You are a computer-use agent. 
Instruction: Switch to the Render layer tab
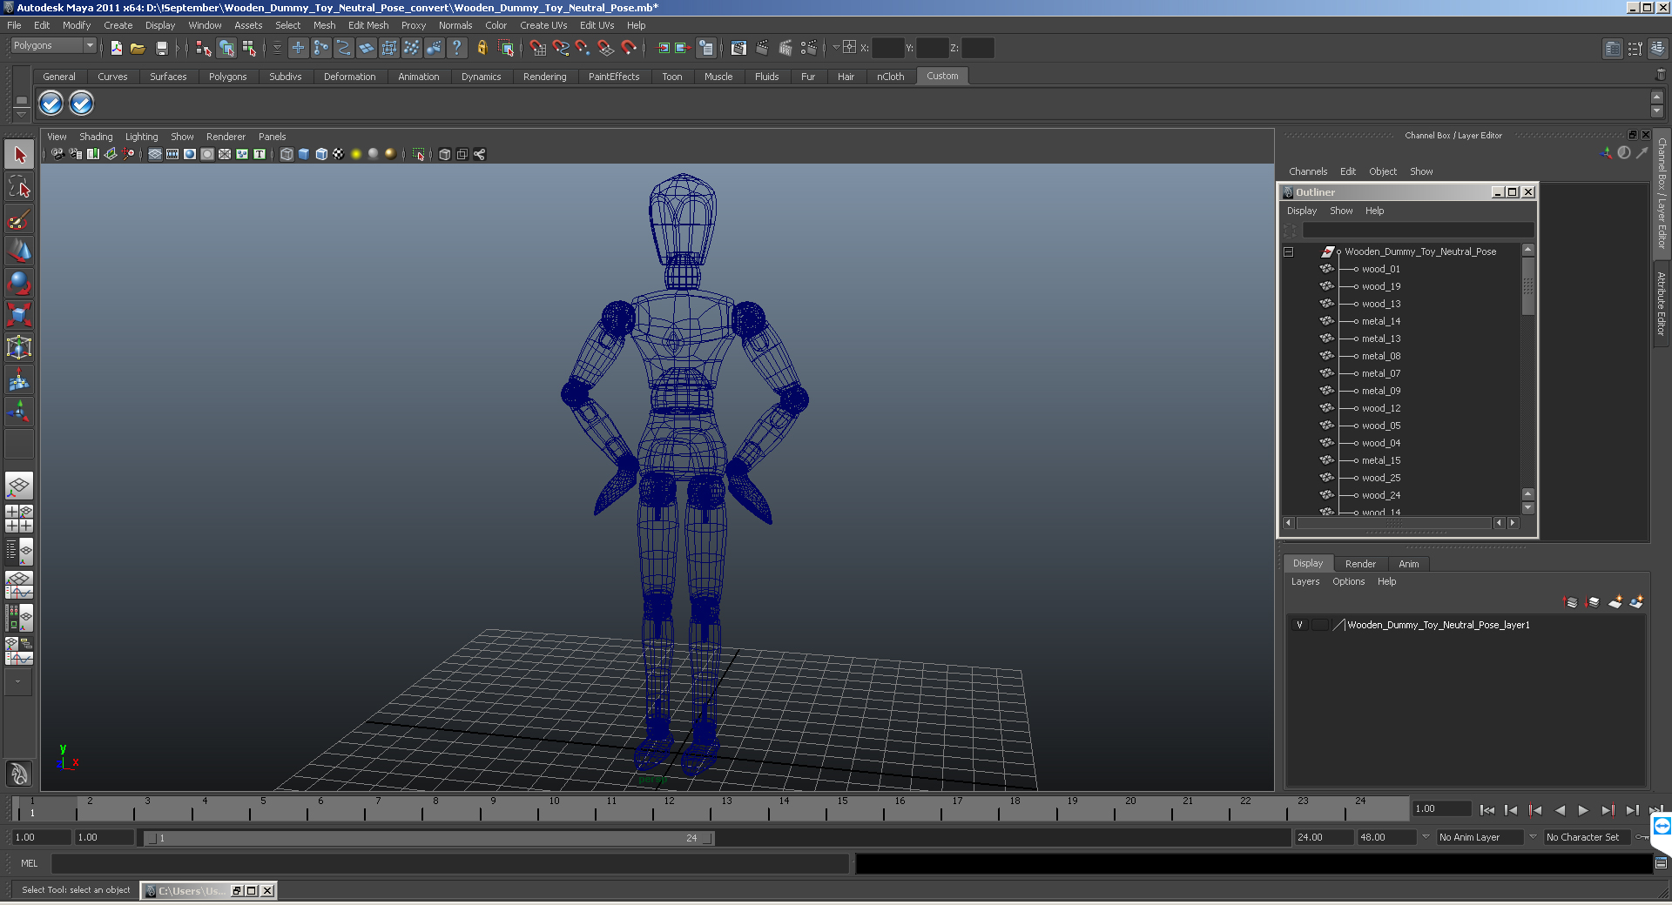pos(1360,564)
